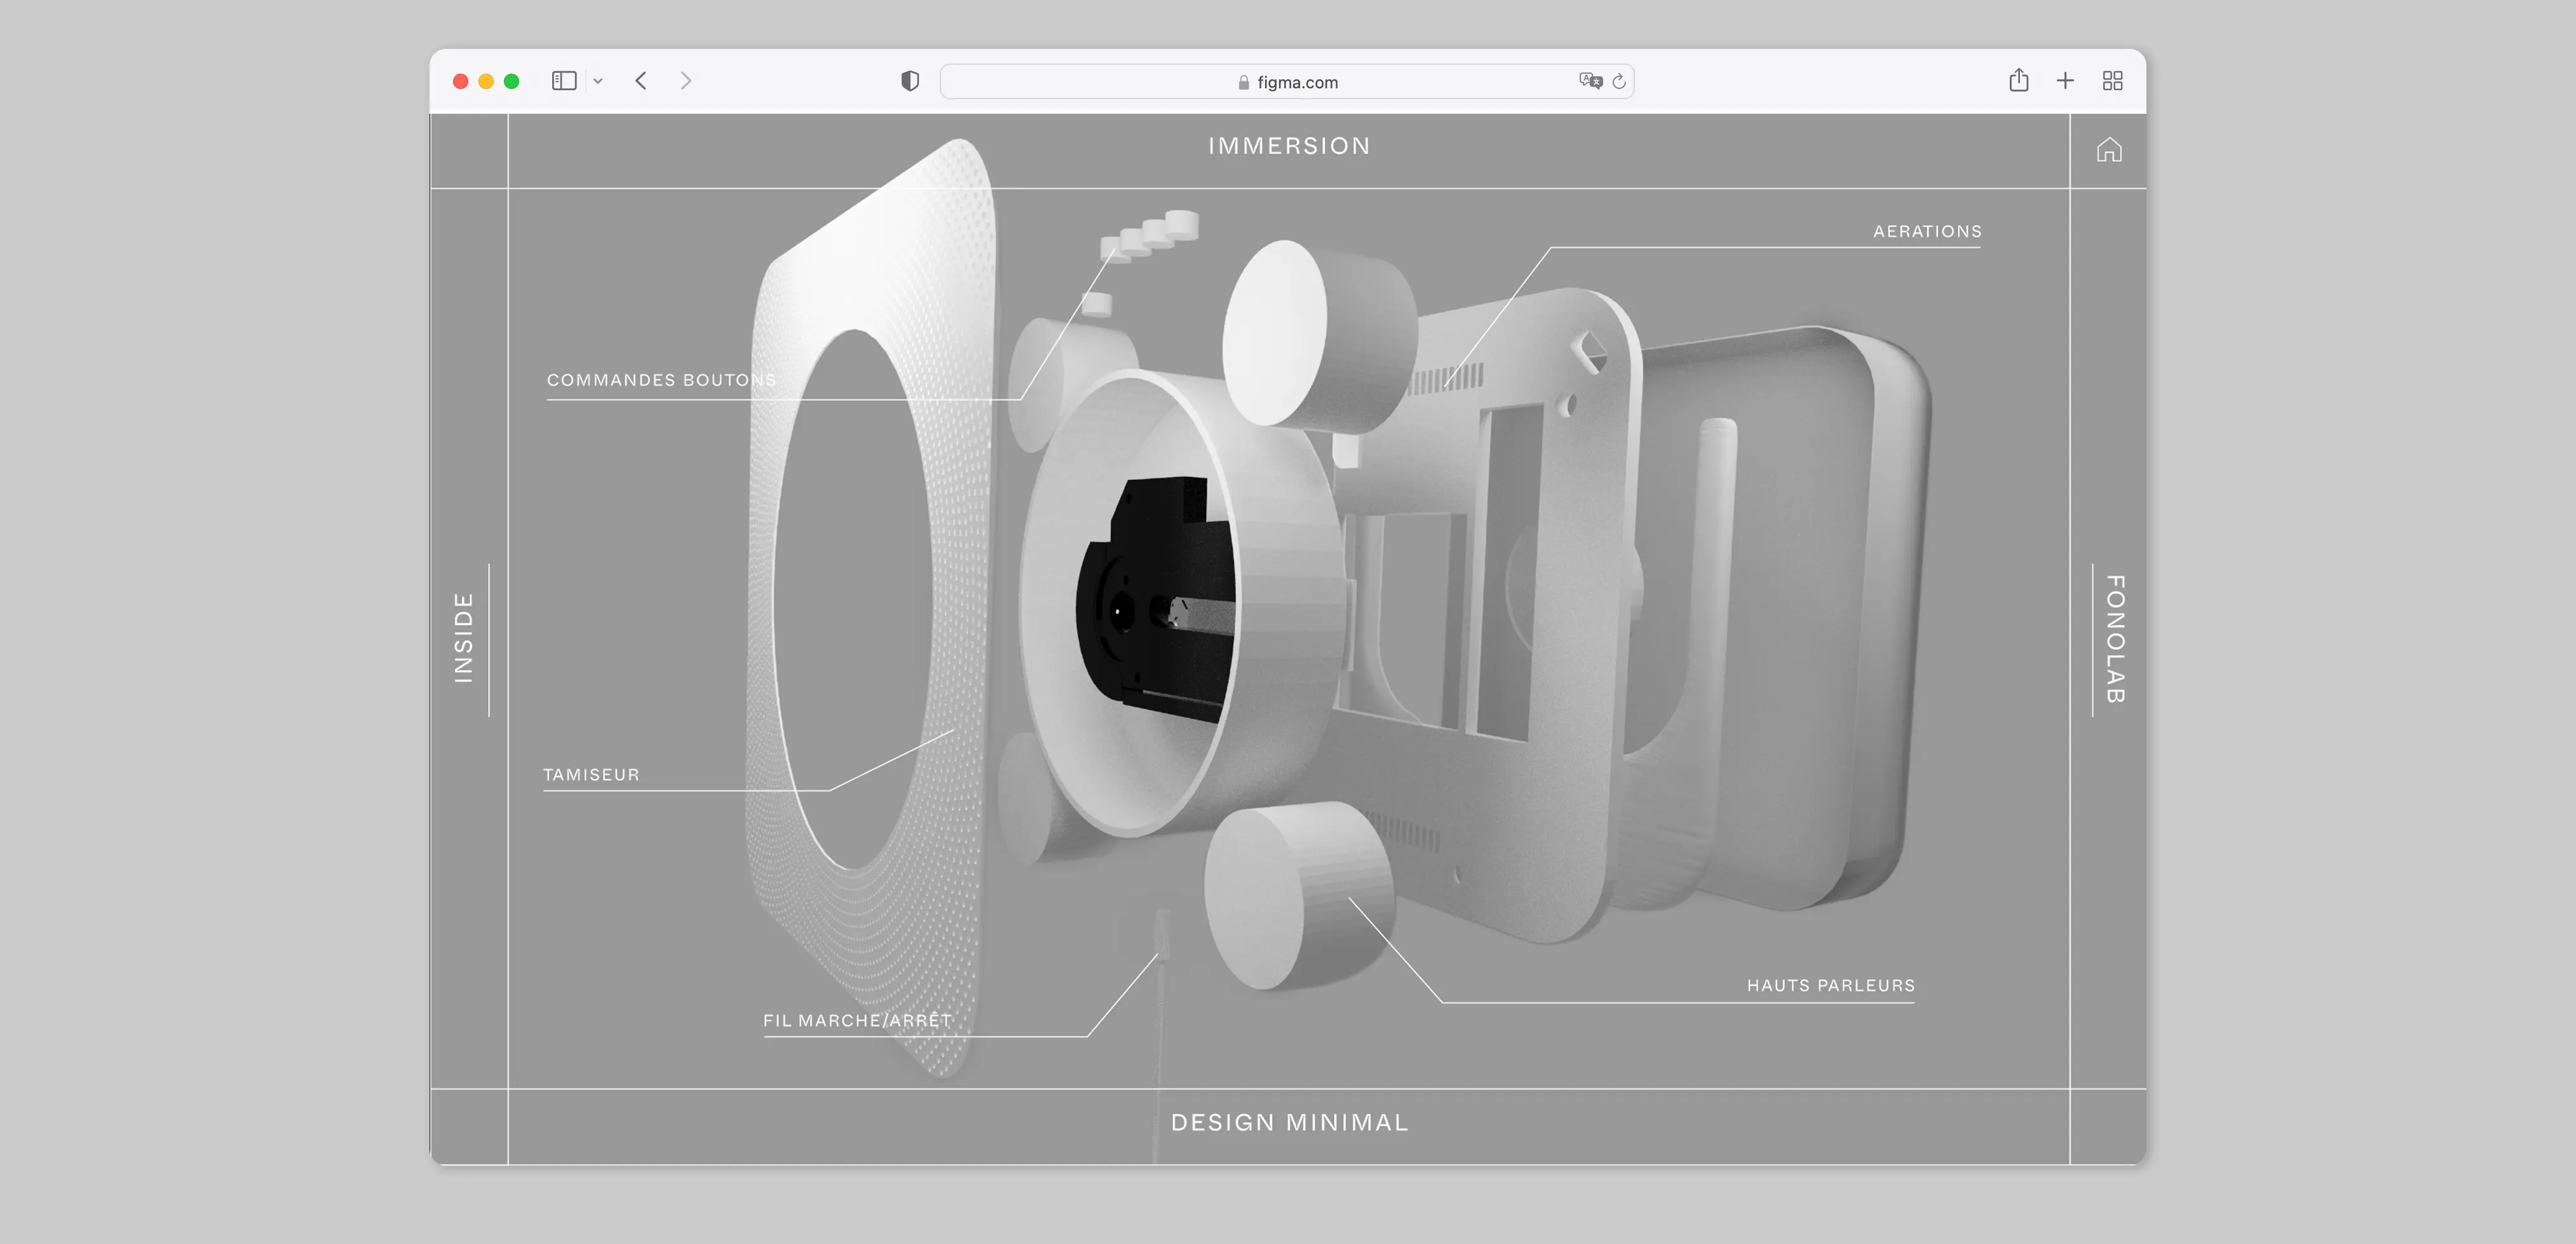Select the IMMERSION heading at the top
Viewport: 2576px width, 1244px height.
[x=1288, y=146]
